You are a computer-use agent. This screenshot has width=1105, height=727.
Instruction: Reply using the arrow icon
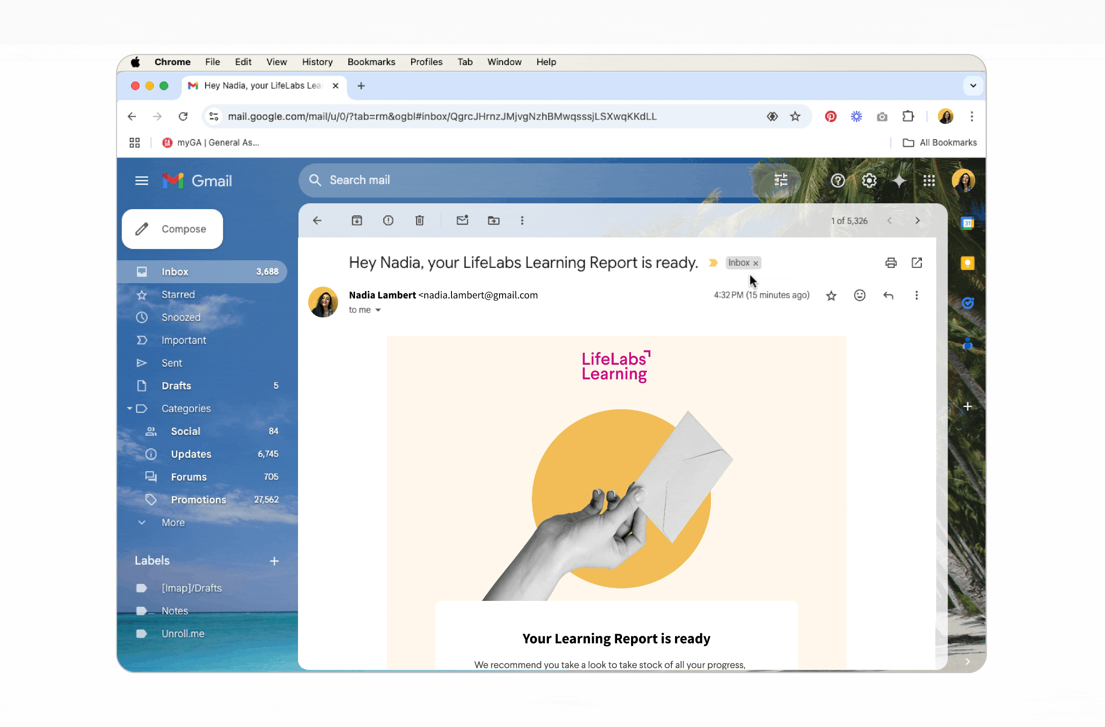pos(888,295)
